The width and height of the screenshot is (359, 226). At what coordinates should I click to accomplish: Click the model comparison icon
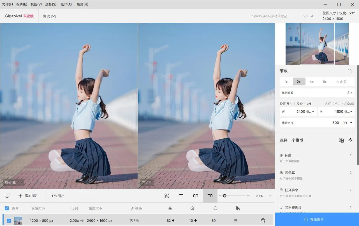coord(341,140)
